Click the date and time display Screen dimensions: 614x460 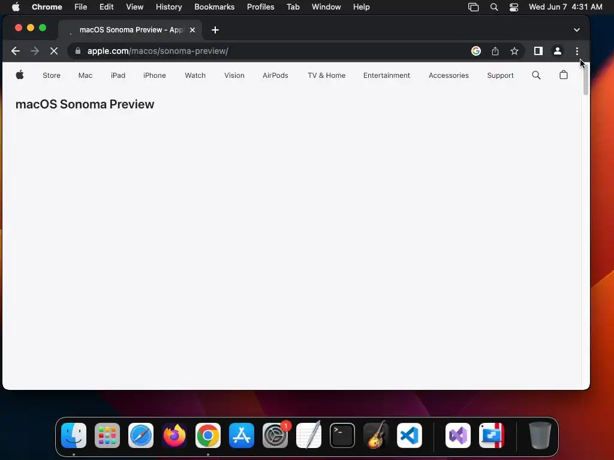(565, 7)
